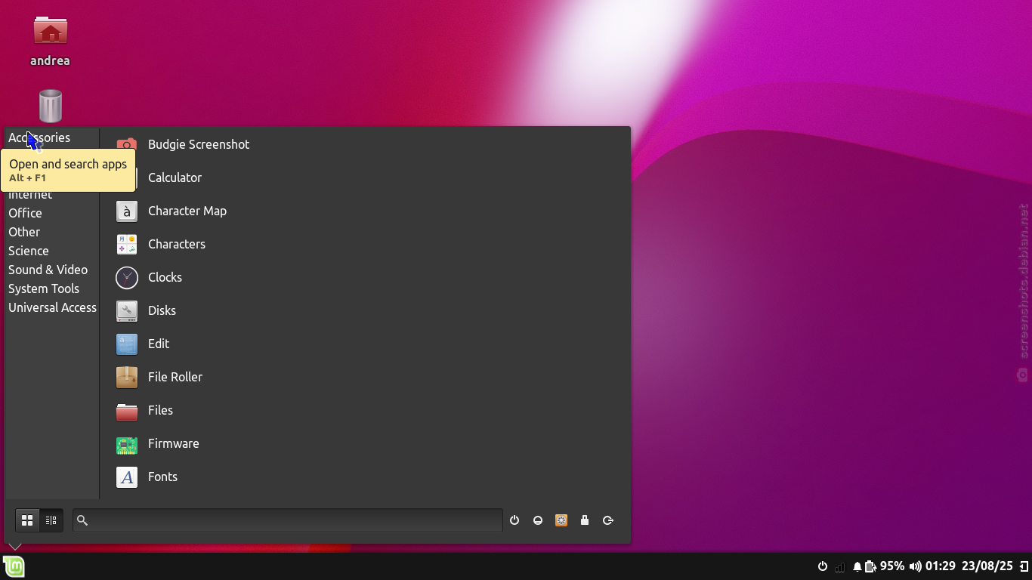Select the Other category

click(x=51, y=232)
